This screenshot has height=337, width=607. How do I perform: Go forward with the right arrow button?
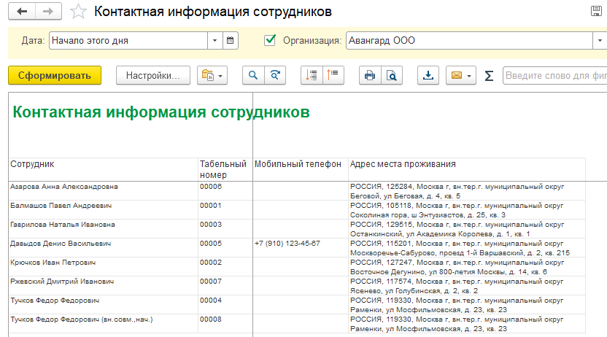point(48,11)
